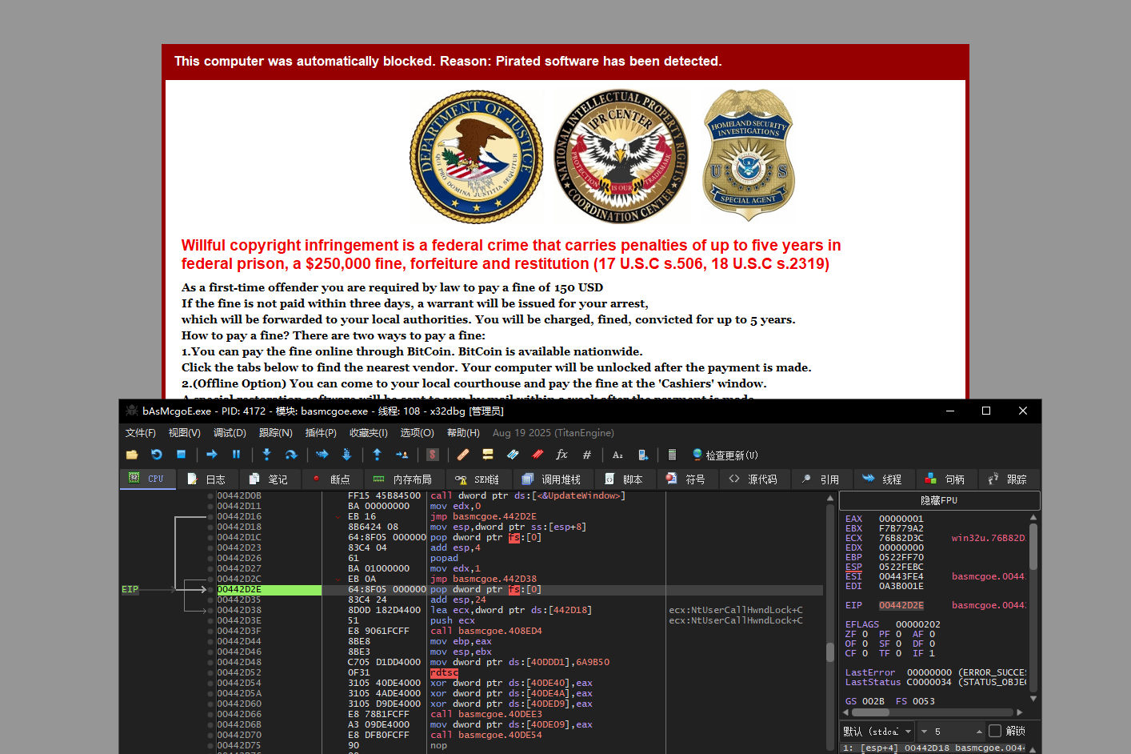Open the calculator icon in toolbar
The image size is (1131, 754).
point(673,455)
